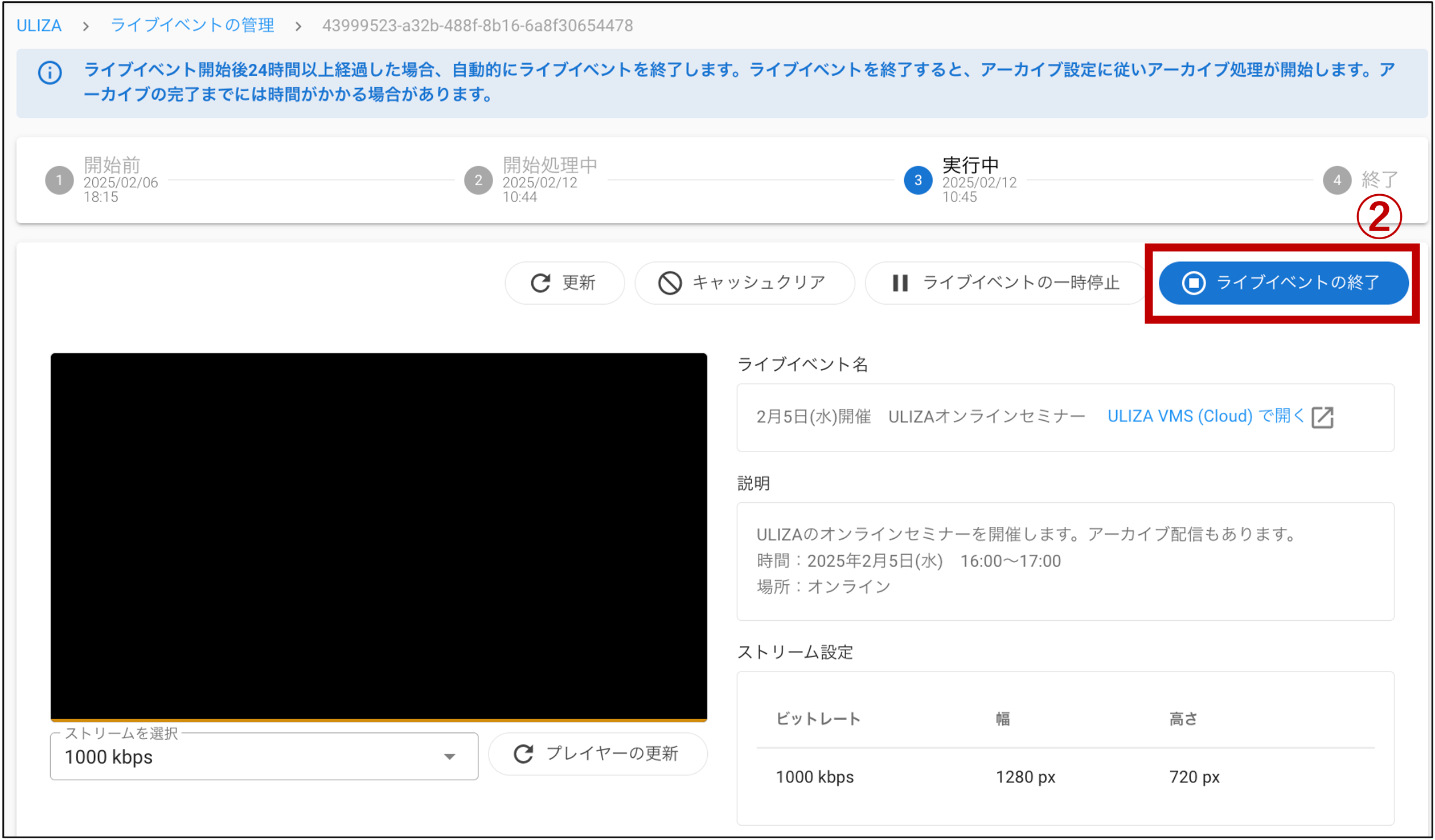1435x840 pixels.
Task: Click the blue notice banner text
Action: tap(740, 82)
